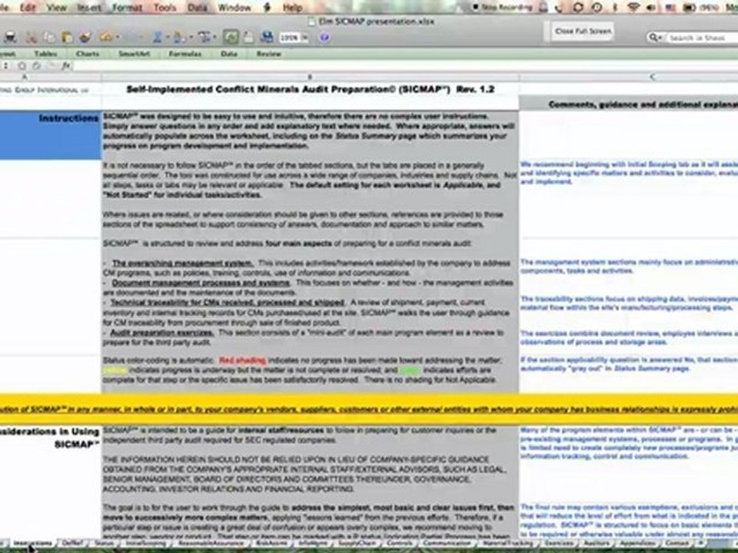Screen dimensions: 738x553
Task: Open the View menu
Action: coord(56,8)
